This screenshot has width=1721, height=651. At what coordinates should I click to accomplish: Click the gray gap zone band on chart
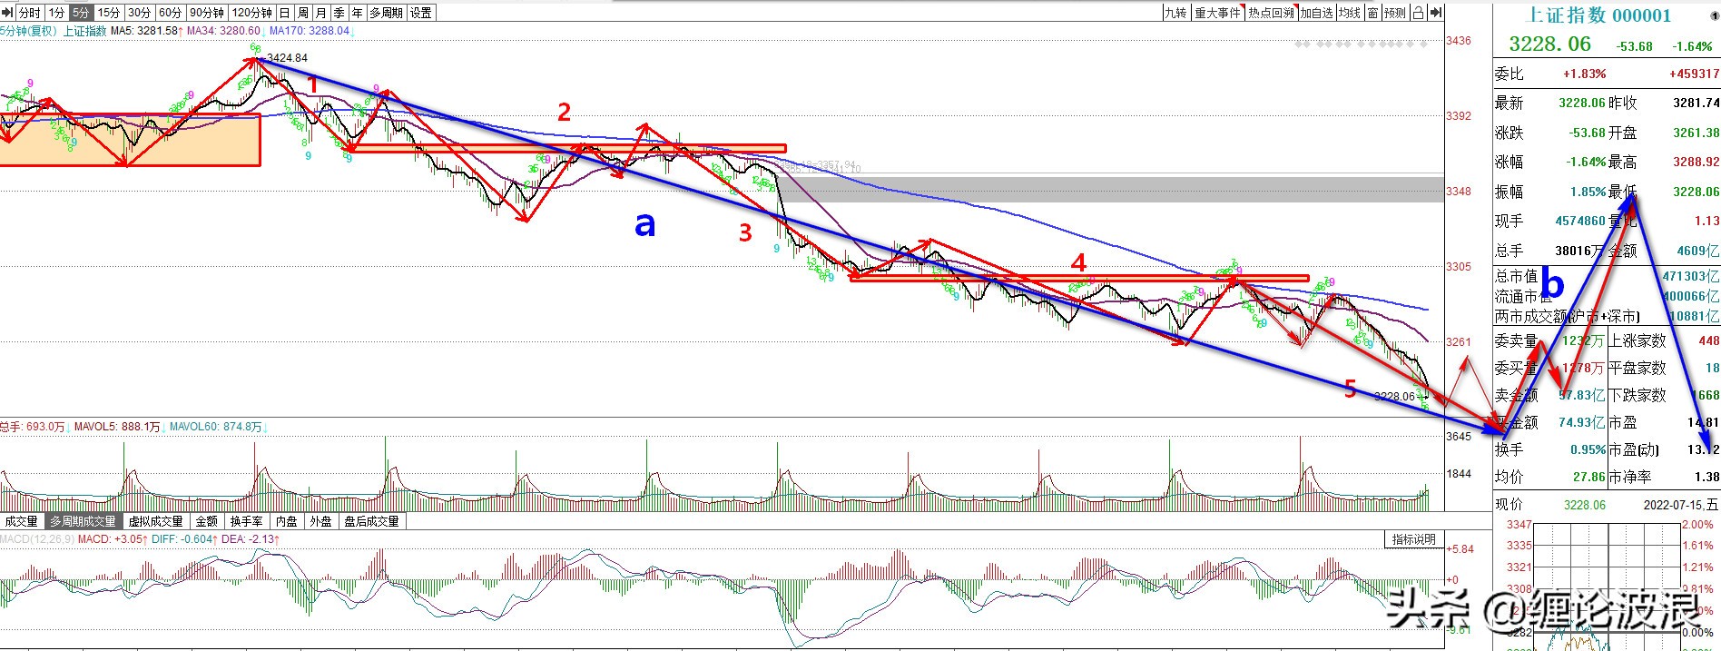coord(1109,189)
